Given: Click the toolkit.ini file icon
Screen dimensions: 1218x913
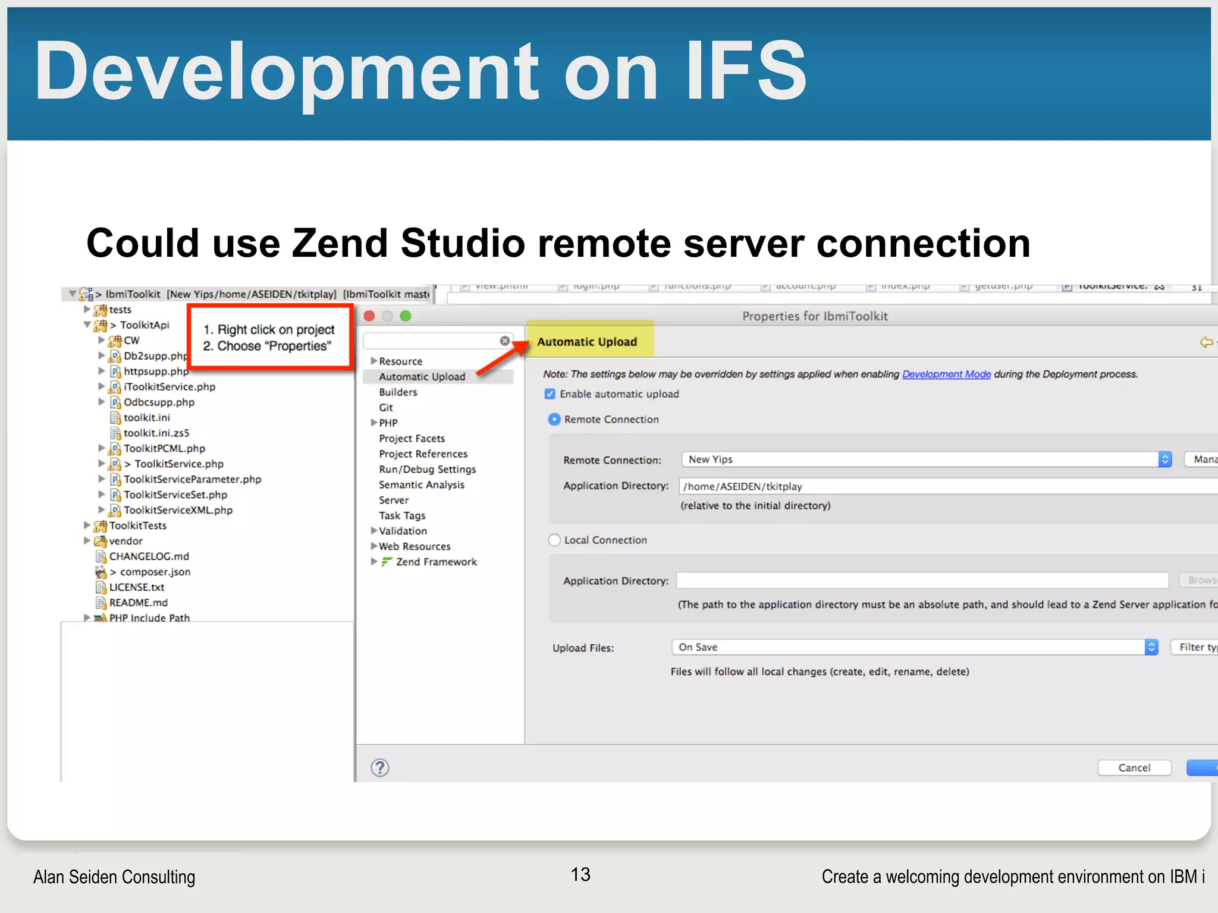Looking at the screenshot, I should pos(115,418).
